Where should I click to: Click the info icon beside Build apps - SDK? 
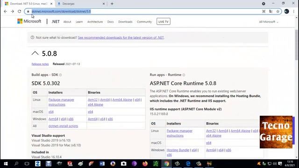[60, 75]
